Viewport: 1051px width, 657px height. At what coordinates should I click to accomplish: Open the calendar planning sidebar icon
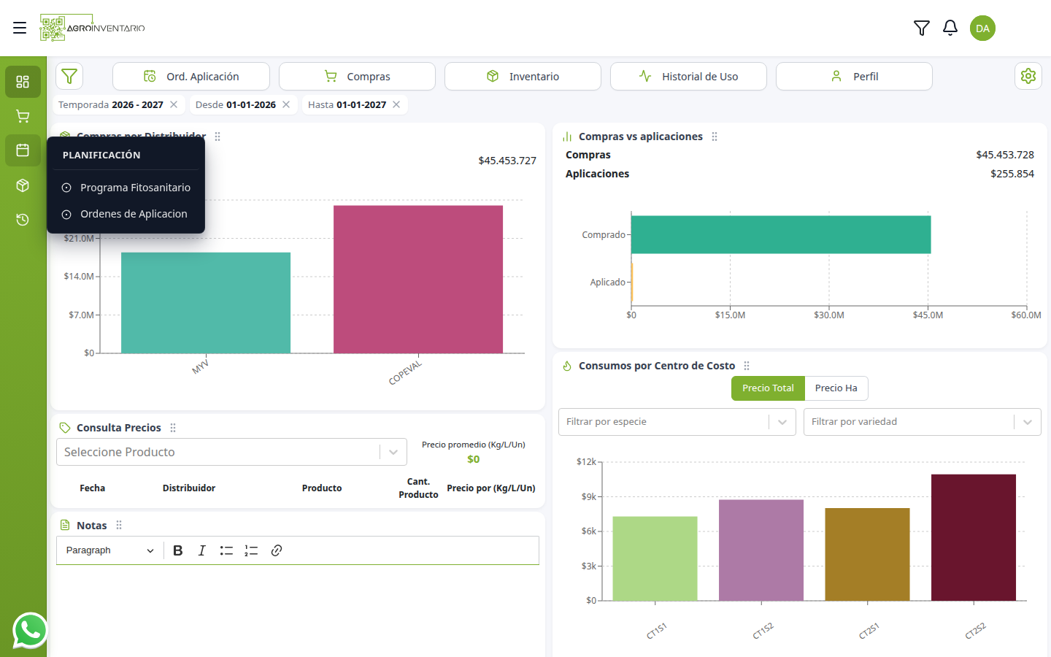point(23,150)
